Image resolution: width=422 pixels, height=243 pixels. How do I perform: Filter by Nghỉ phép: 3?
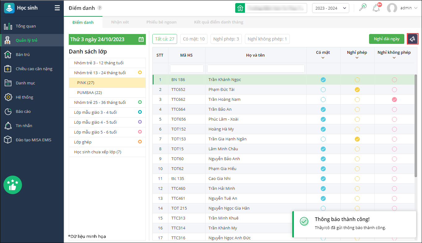click(226, 39)
